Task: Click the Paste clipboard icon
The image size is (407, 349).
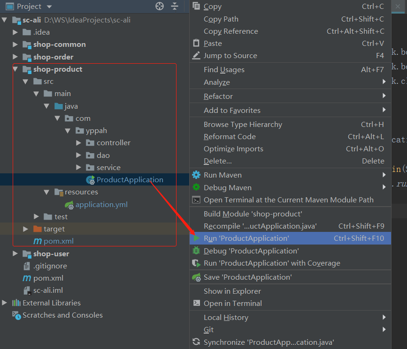Action: [x=196, y=43]
